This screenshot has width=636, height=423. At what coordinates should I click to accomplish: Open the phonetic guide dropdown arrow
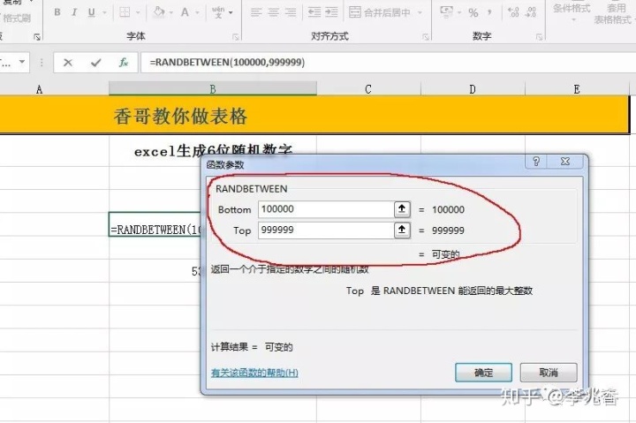[231, 13]
